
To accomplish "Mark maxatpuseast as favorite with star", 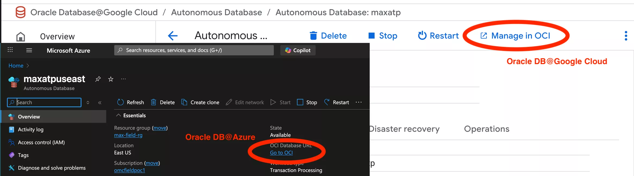I will point(111,79).
